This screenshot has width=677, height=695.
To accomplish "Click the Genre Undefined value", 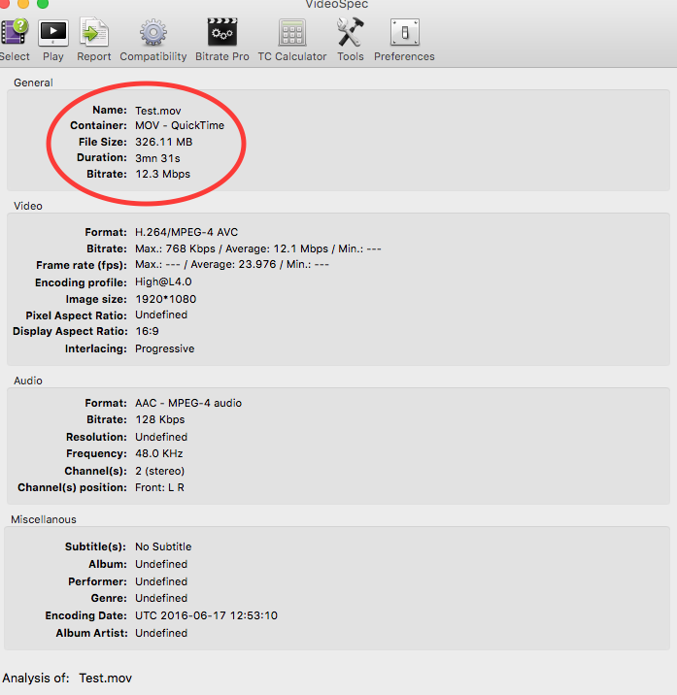I will [161, 598].
